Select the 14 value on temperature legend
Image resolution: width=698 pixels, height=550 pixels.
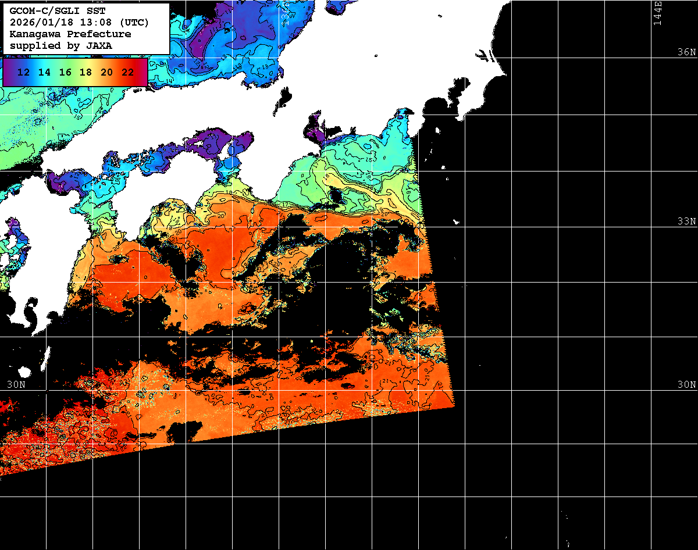(x=44, y=72)
